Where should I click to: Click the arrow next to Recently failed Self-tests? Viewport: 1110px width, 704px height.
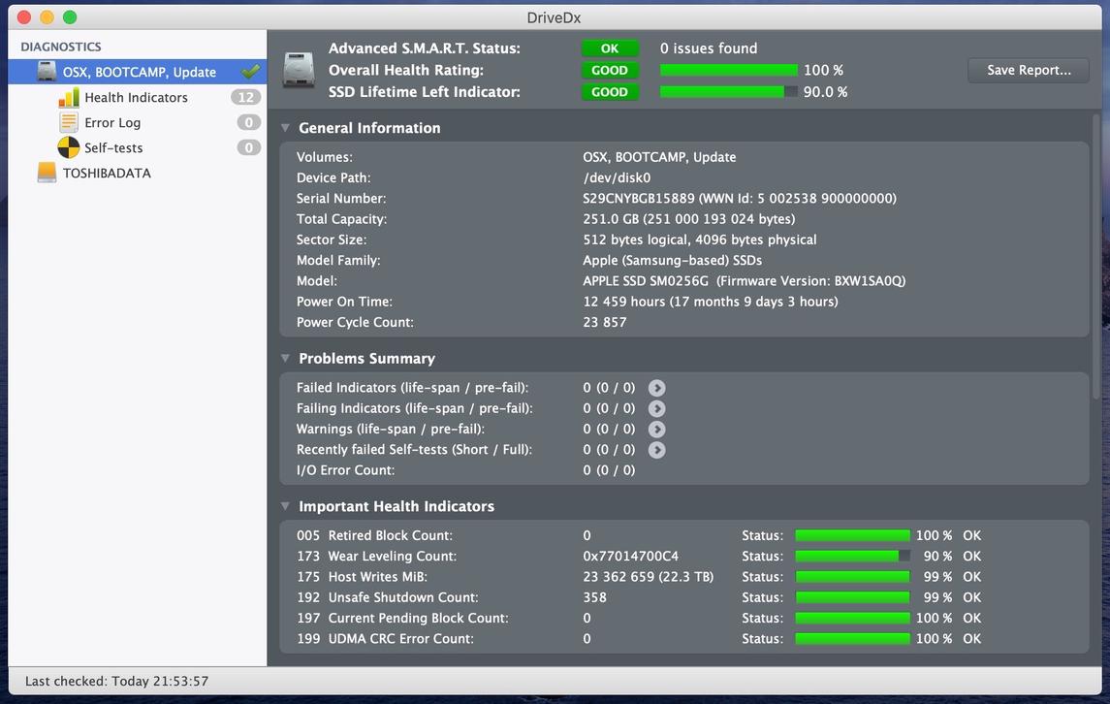pyautogui.click(x=657, y=450)
